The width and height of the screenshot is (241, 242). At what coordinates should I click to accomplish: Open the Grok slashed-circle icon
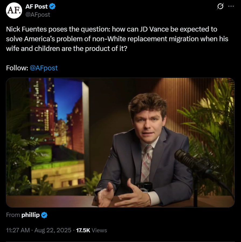tap(220, 7)
